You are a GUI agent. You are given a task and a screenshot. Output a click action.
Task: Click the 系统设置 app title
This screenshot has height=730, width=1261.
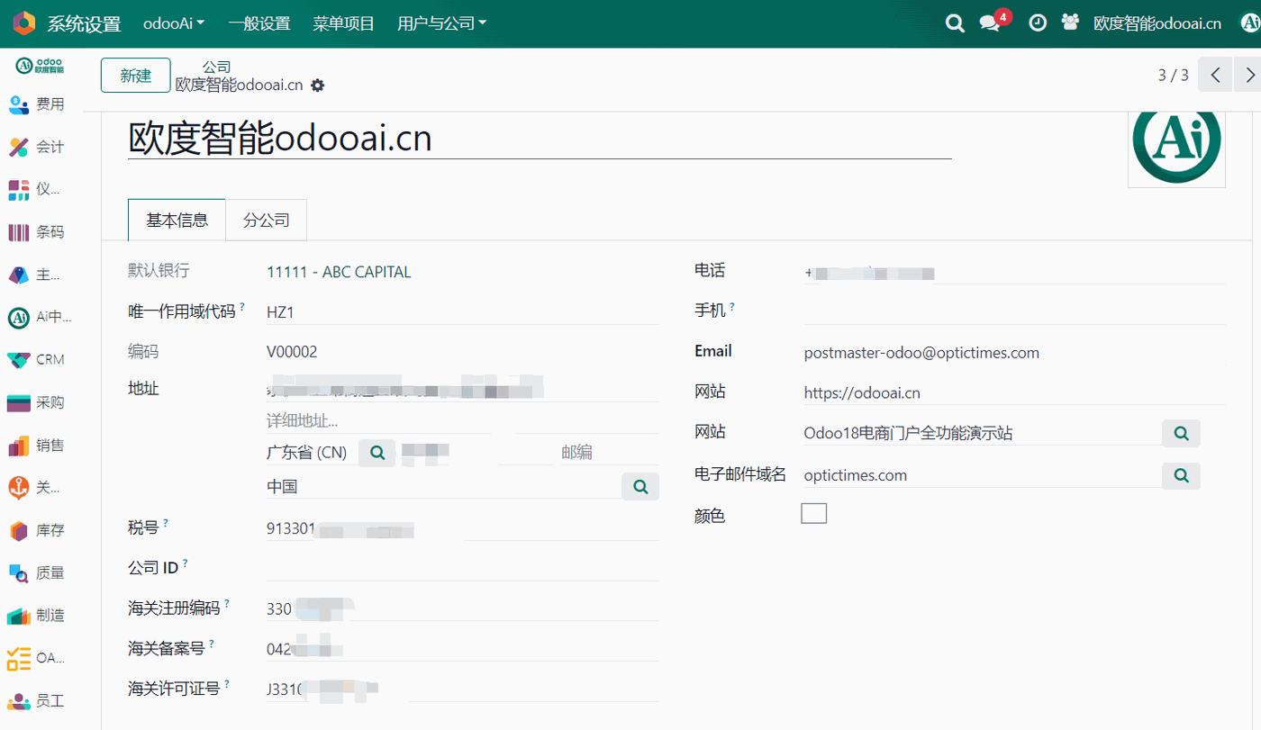84,24
